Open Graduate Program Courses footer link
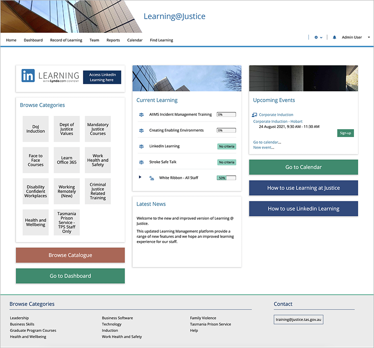Image resolution: width=374 pixels, height=348 pixels. 33,330
